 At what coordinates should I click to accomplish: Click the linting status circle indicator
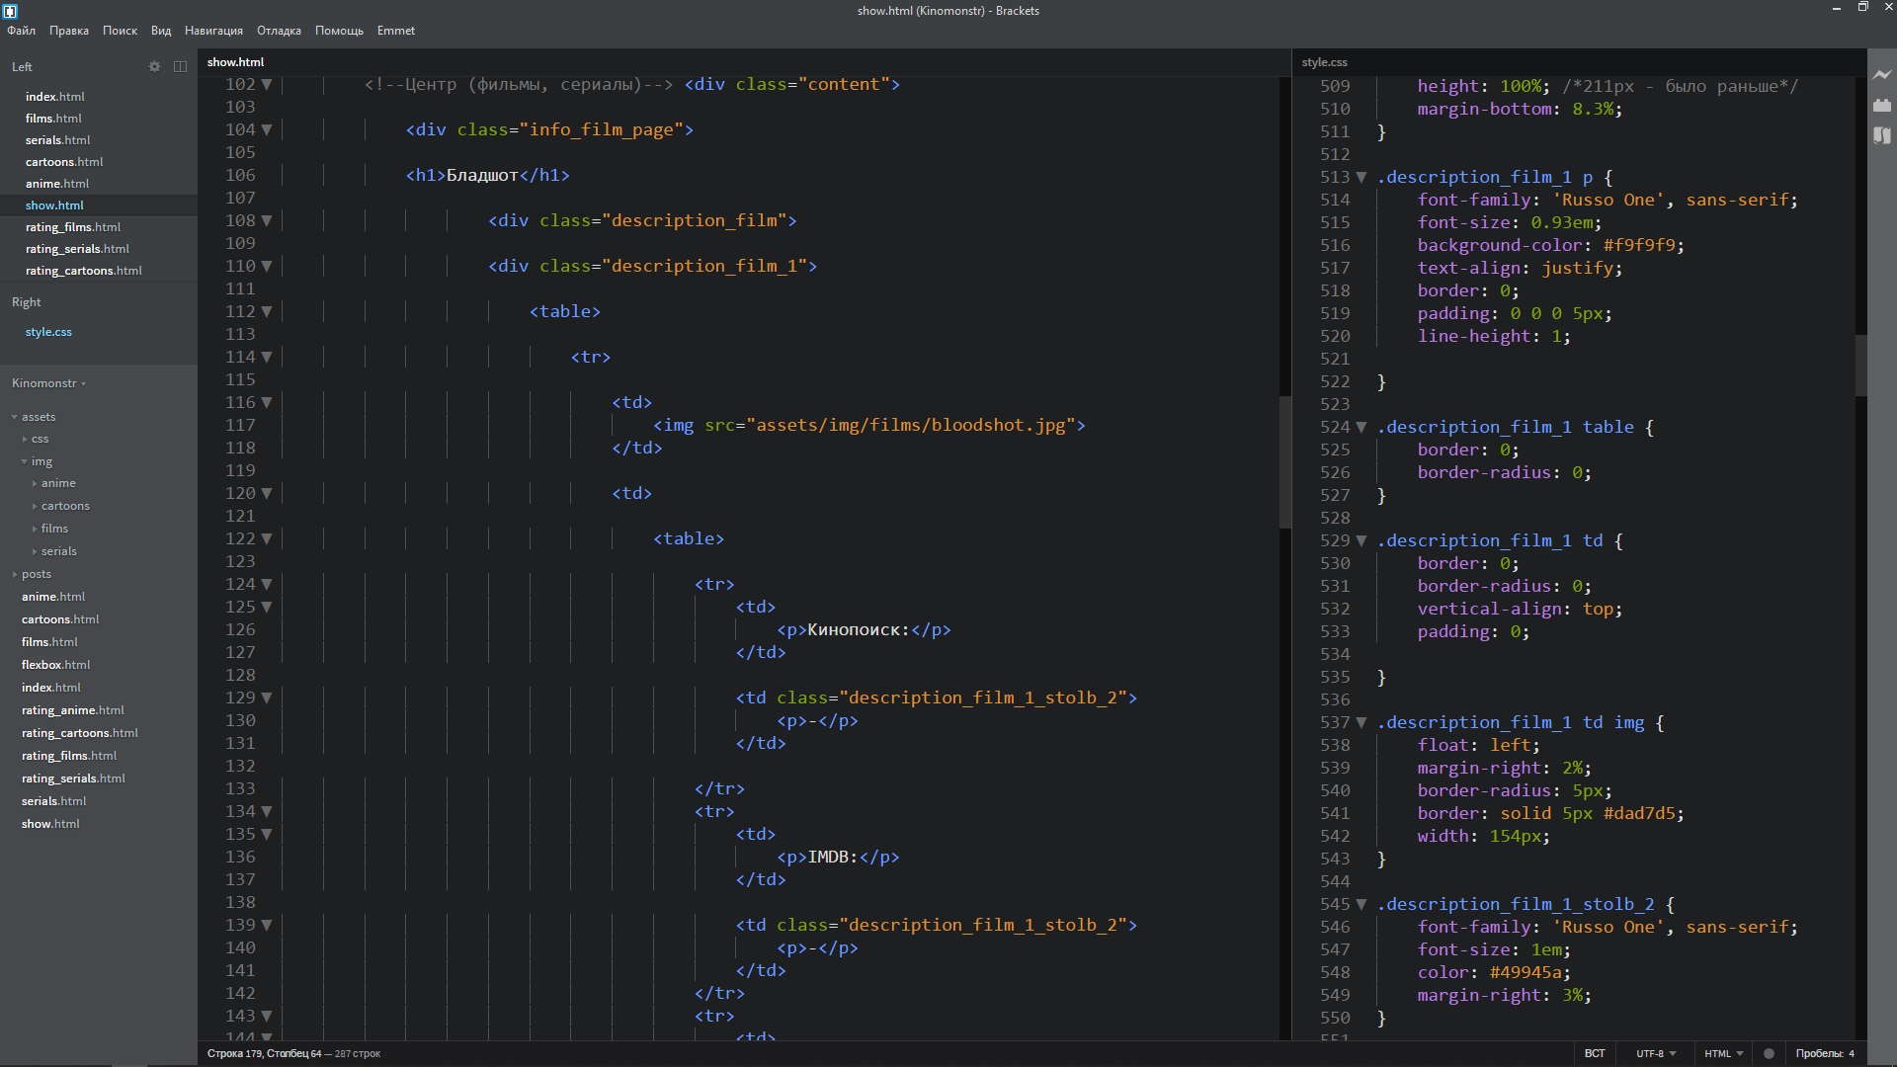1769,1053
